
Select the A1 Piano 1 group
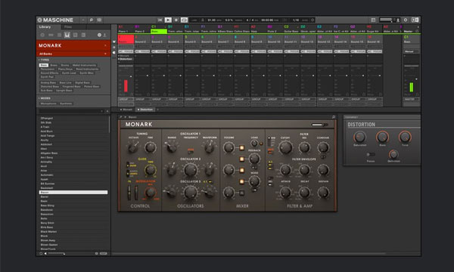coord(126,29)
